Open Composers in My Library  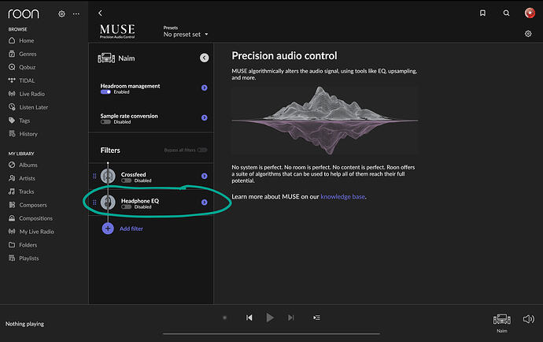pos(28,205)
